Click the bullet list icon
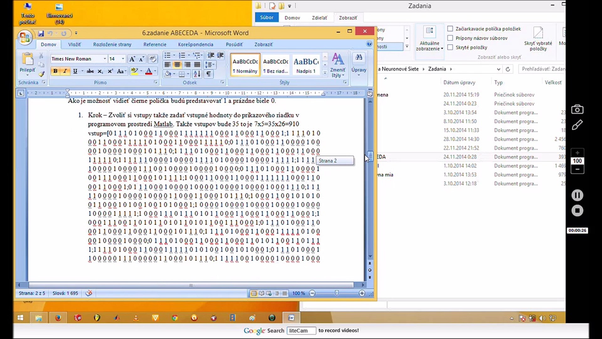This screenshot has height=339, width=602. click(167, 56)
